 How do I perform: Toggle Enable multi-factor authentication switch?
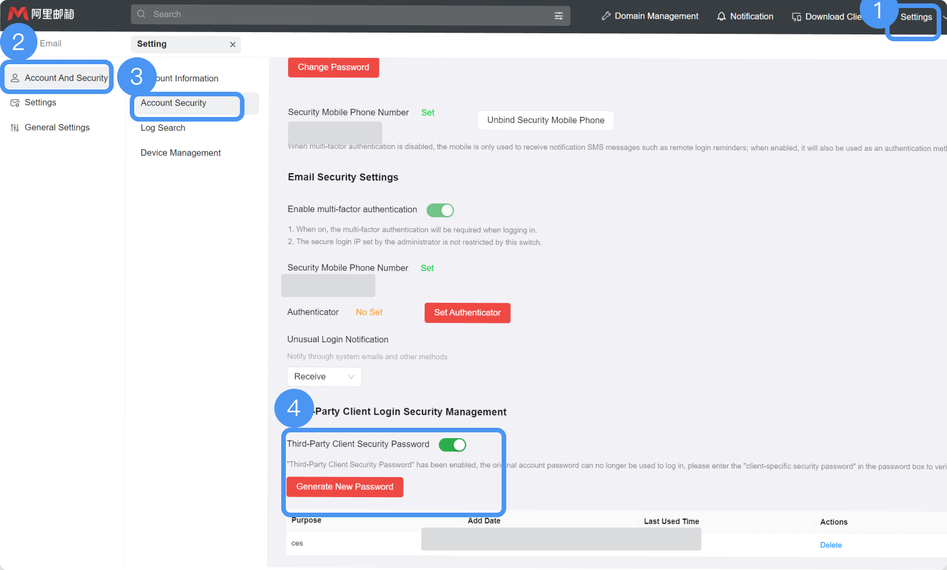(440, 210)
